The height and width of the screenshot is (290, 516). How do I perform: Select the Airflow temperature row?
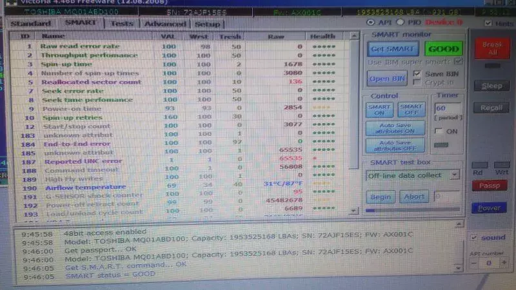[x=179, y=187]
